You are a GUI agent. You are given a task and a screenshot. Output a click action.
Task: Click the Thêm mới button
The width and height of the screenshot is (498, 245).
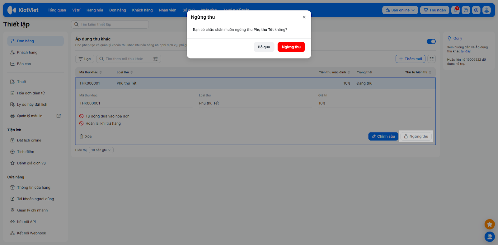(x=411, y=59)
